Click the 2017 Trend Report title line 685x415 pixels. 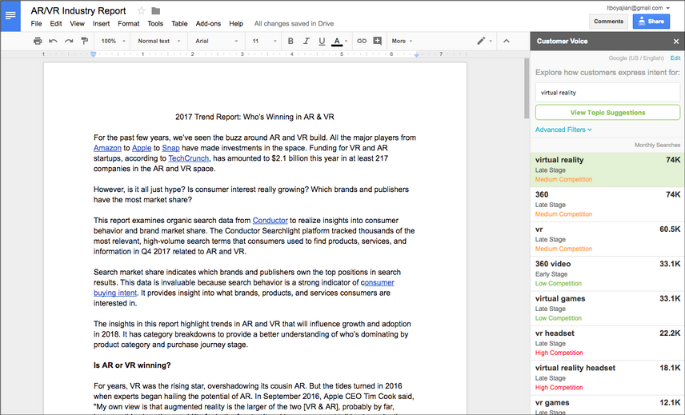click(x=254, y=117)
